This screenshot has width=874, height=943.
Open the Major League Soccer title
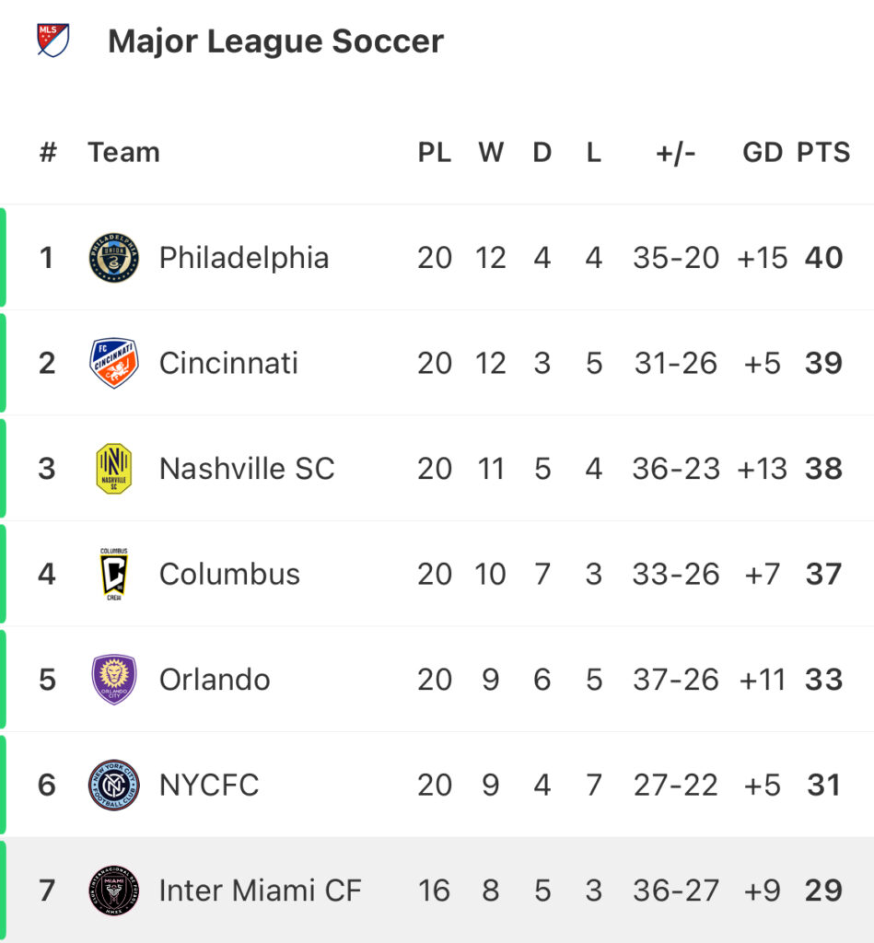[275, 41]
